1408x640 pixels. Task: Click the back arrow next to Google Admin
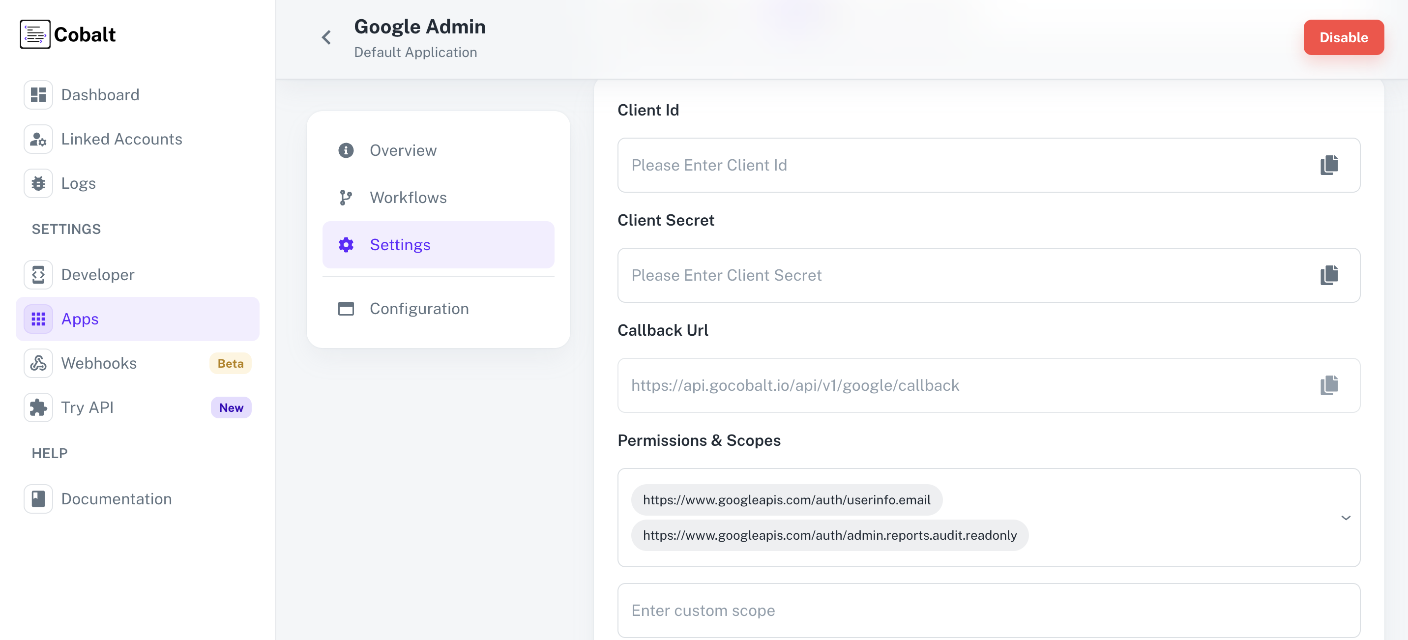326,37
